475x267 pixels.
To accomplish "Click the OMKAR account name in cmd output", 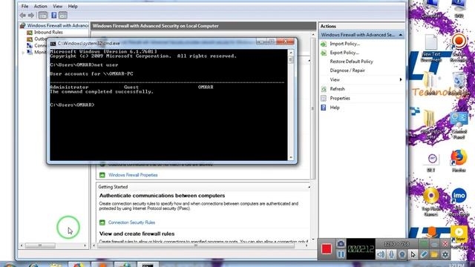I will pos(206,88).
